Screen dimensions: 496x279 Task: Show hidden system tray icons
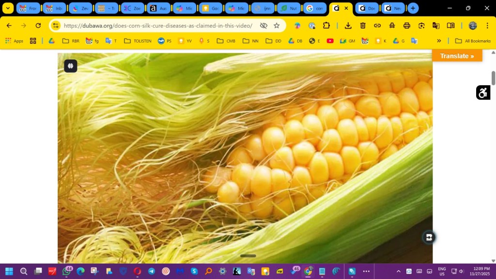(x=399, y=271)
